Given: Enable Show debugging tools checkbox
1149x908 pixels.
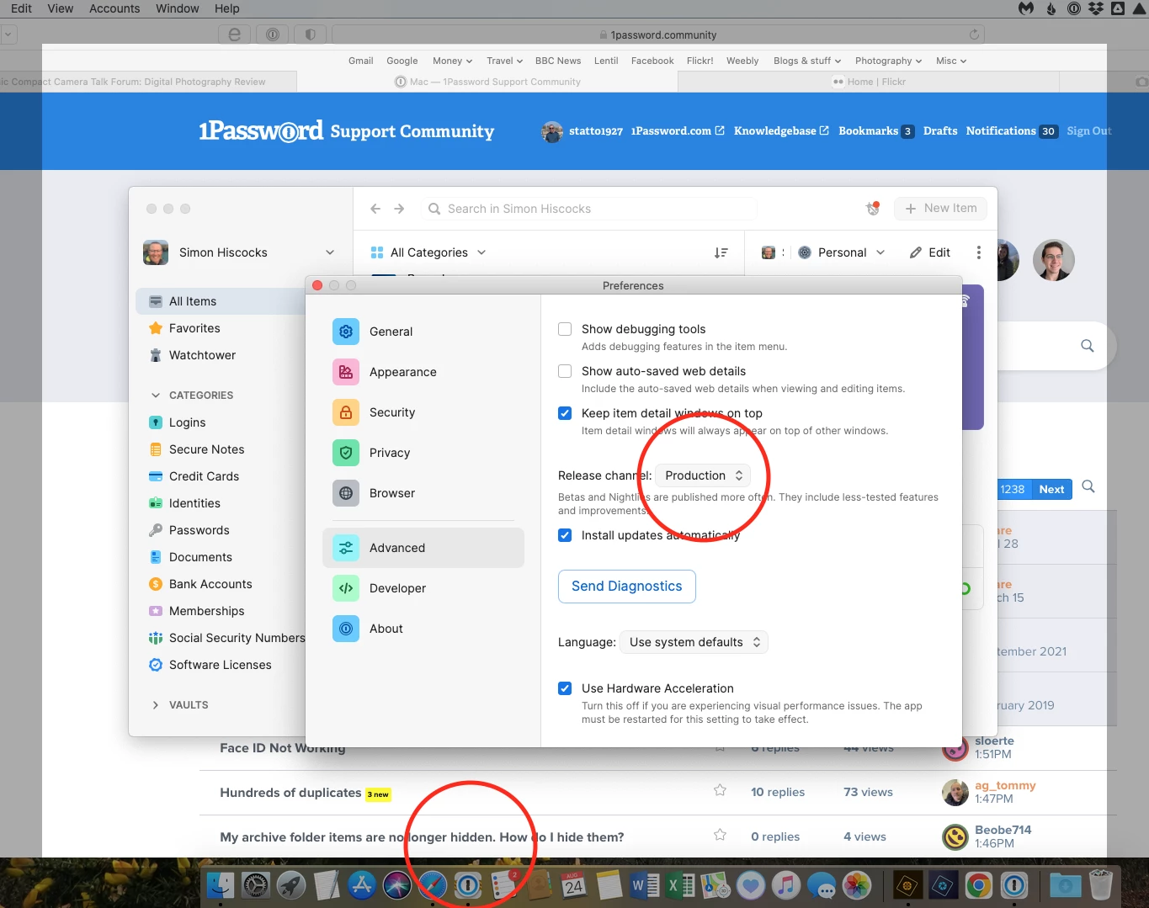Looking at the screenshot, I should coord(565,329).
